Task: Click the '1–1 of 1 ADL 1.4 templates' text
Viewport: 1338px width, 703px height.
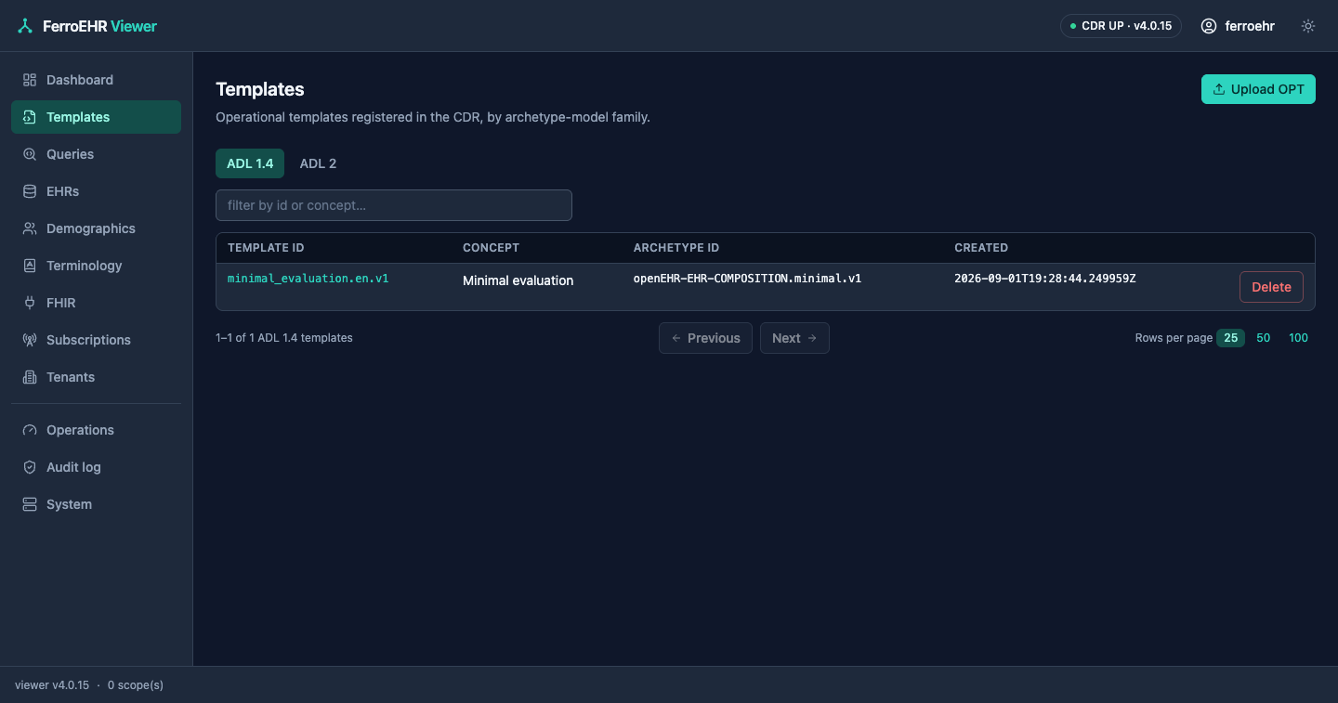Action: click(284, 338)
